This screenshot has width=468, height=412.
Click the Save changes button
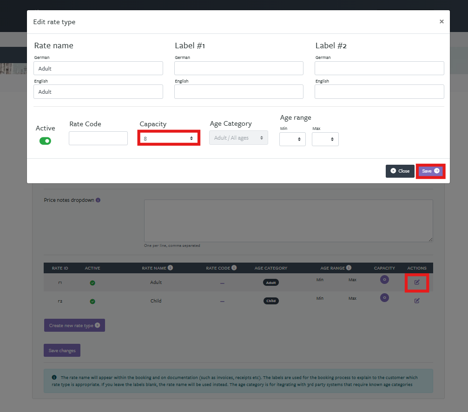62,350
